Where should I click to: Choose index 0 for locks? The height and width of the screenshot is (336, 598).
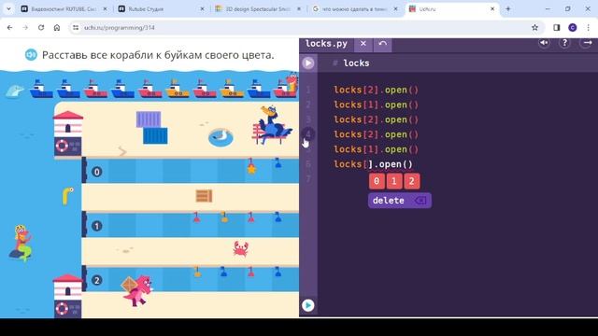tap(377, 181)
